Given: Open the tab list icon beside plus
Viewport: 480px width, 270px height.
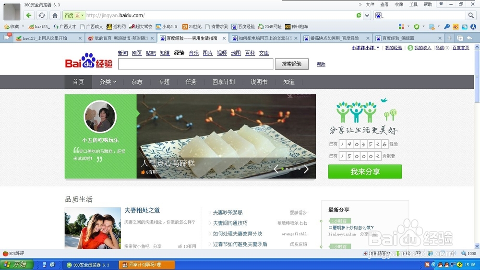Looking at the screenshot, I should pos(460,38).
